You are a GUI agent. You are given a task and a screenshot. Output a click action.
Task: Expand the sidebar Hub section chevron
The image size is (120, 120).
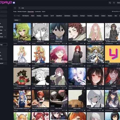(x=5, y=30)
